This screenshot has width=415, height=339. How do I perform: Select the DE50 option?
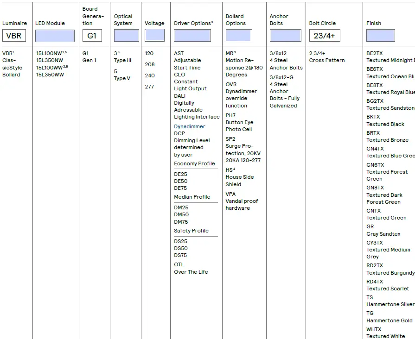click(x=181, y=181)
